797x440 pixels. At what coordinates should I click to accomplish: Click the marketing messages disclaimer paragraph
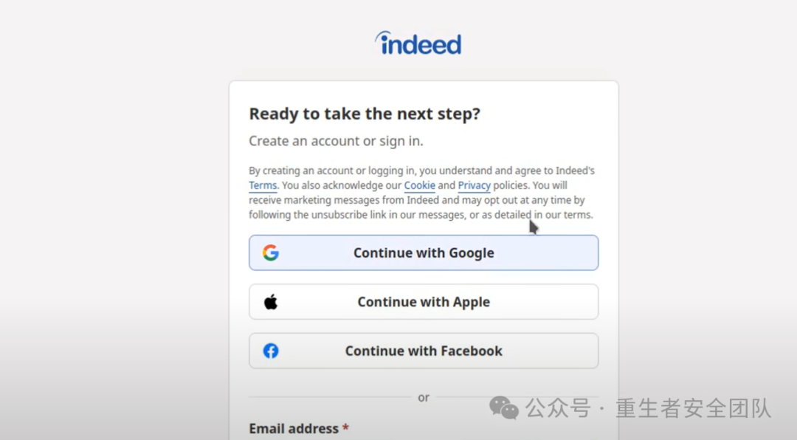click(x=422, y=192)
